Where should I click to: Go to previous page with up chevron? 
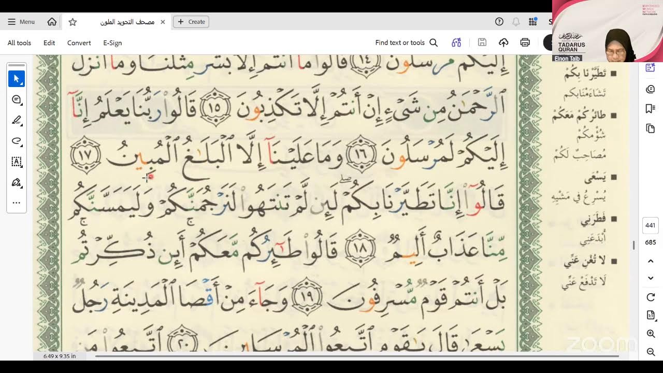(651, 261)
